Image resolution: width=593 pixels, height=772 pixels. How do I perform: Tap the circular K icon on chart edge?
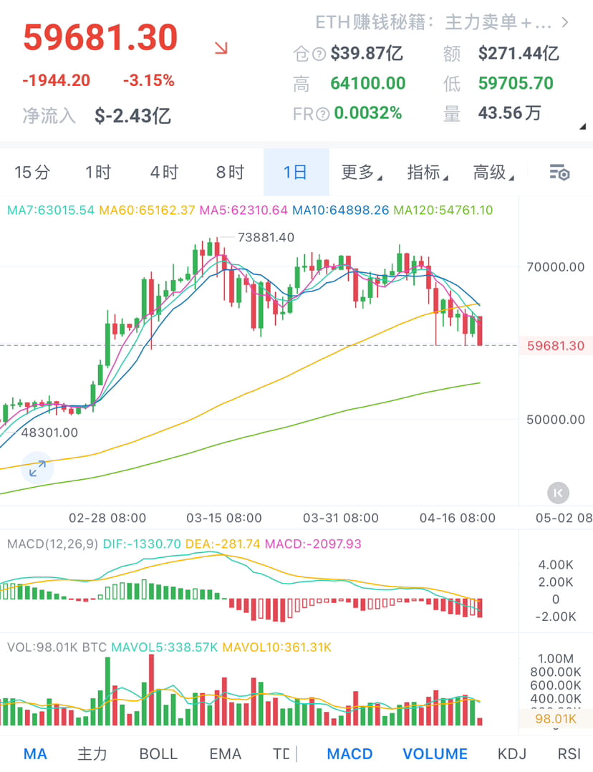coord(557,492)
